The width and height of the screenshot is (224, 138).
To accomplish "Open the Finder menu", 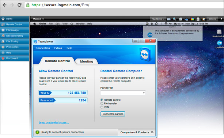I will (42, 24).
